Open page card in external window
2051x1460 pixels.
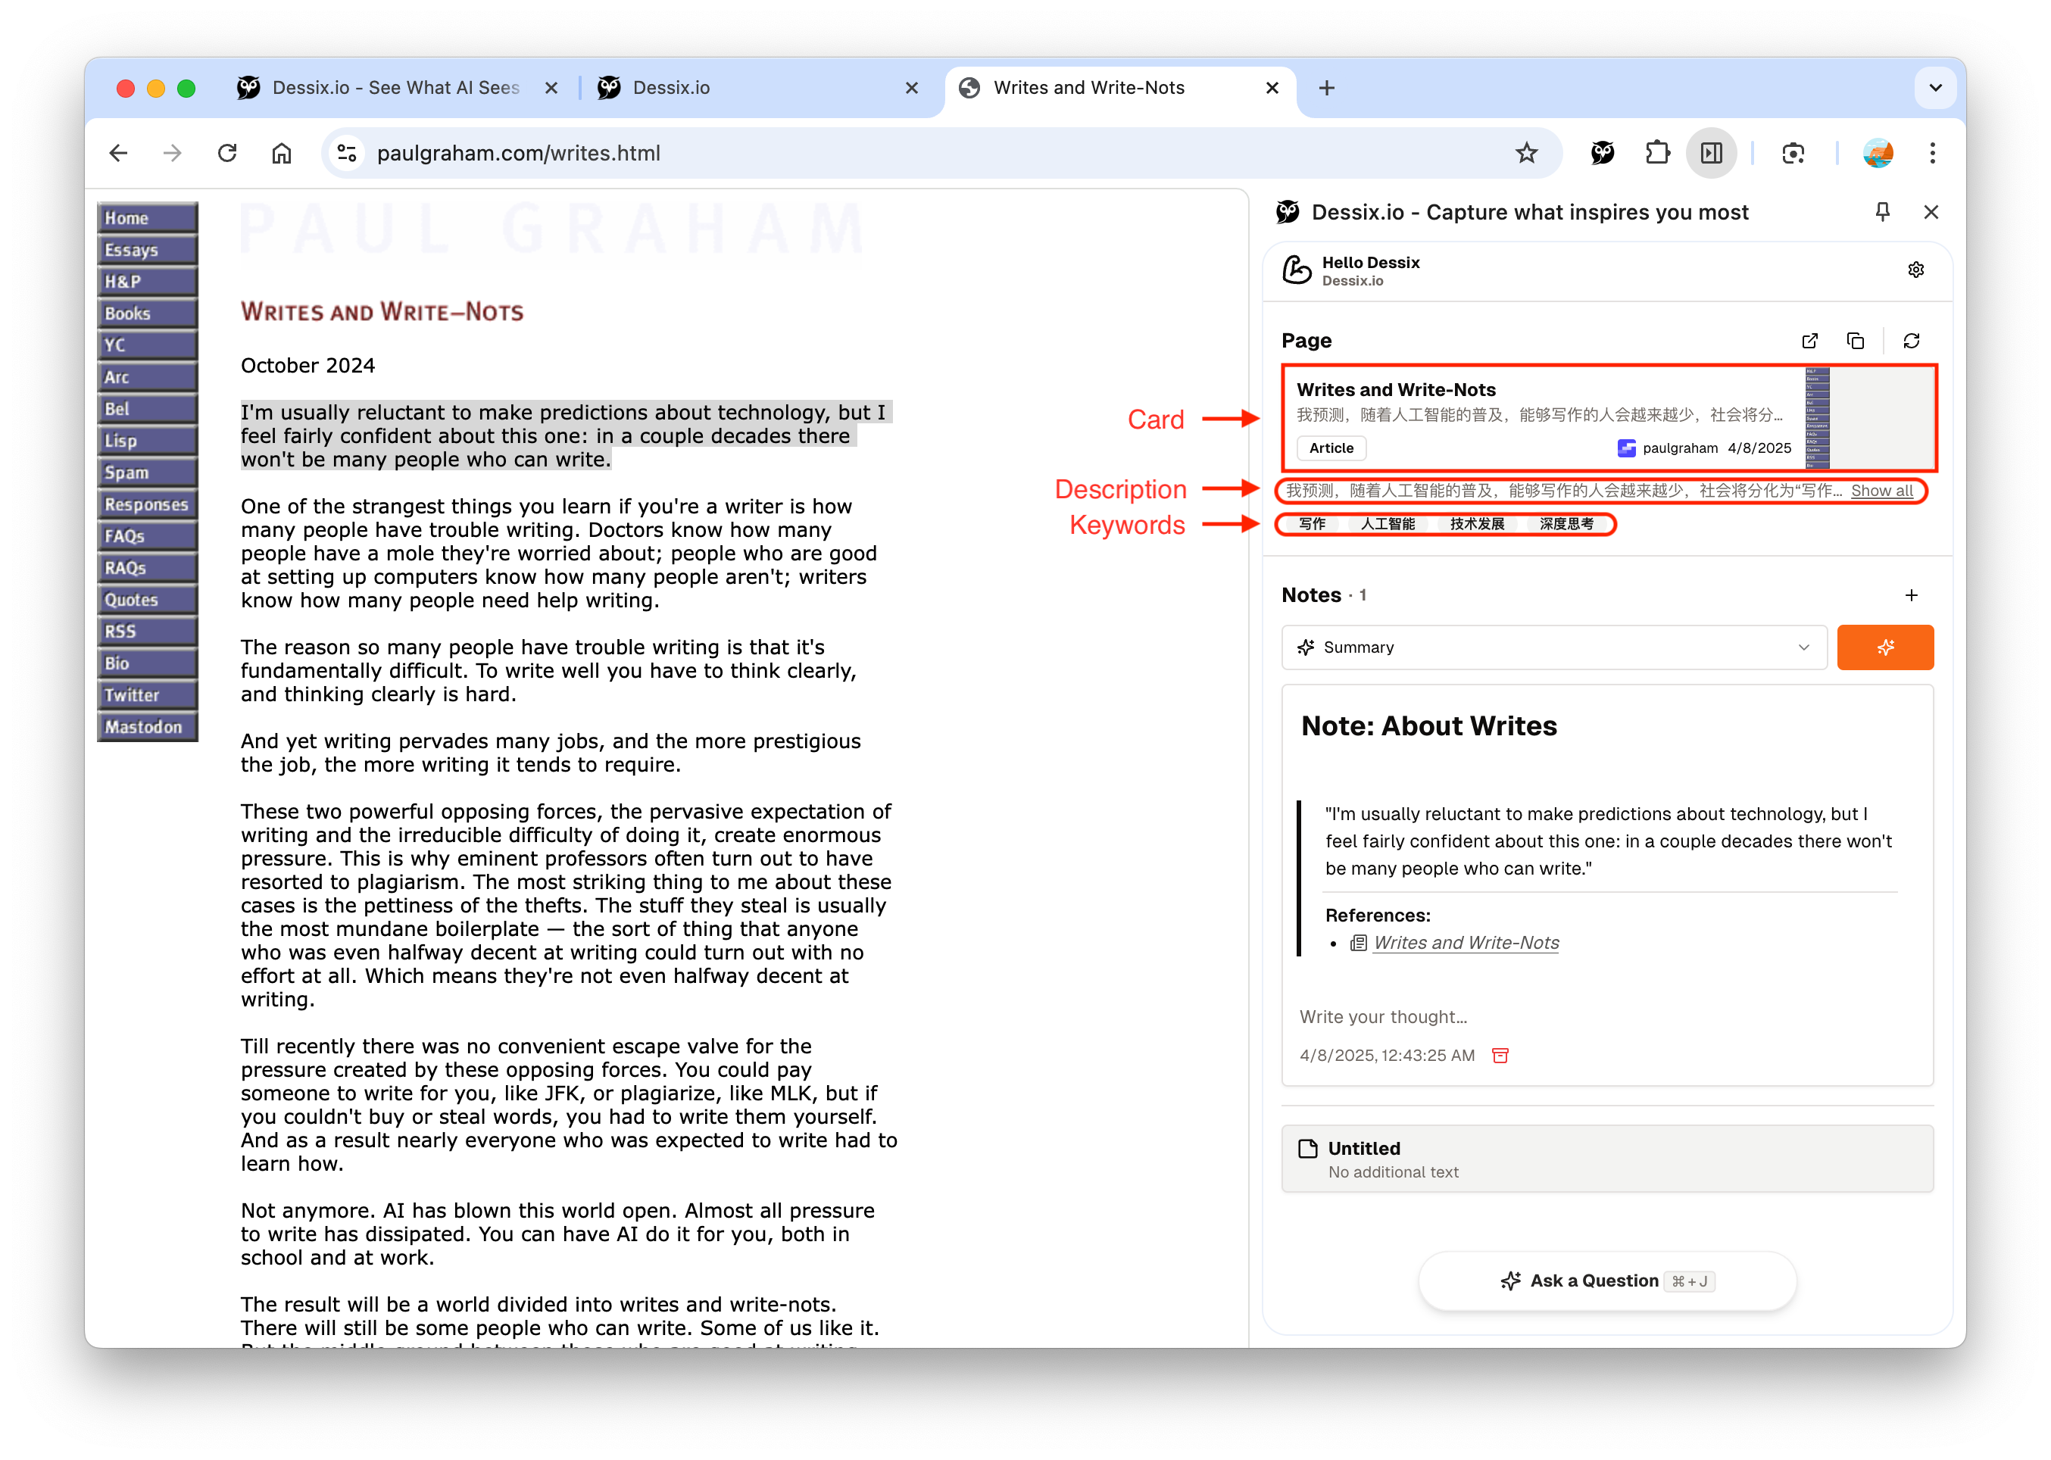tap(1809, 341)
